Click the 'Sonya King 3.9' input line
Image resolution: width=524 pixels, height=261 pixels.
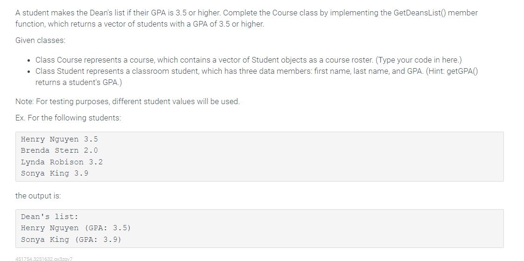pos(55,173)
